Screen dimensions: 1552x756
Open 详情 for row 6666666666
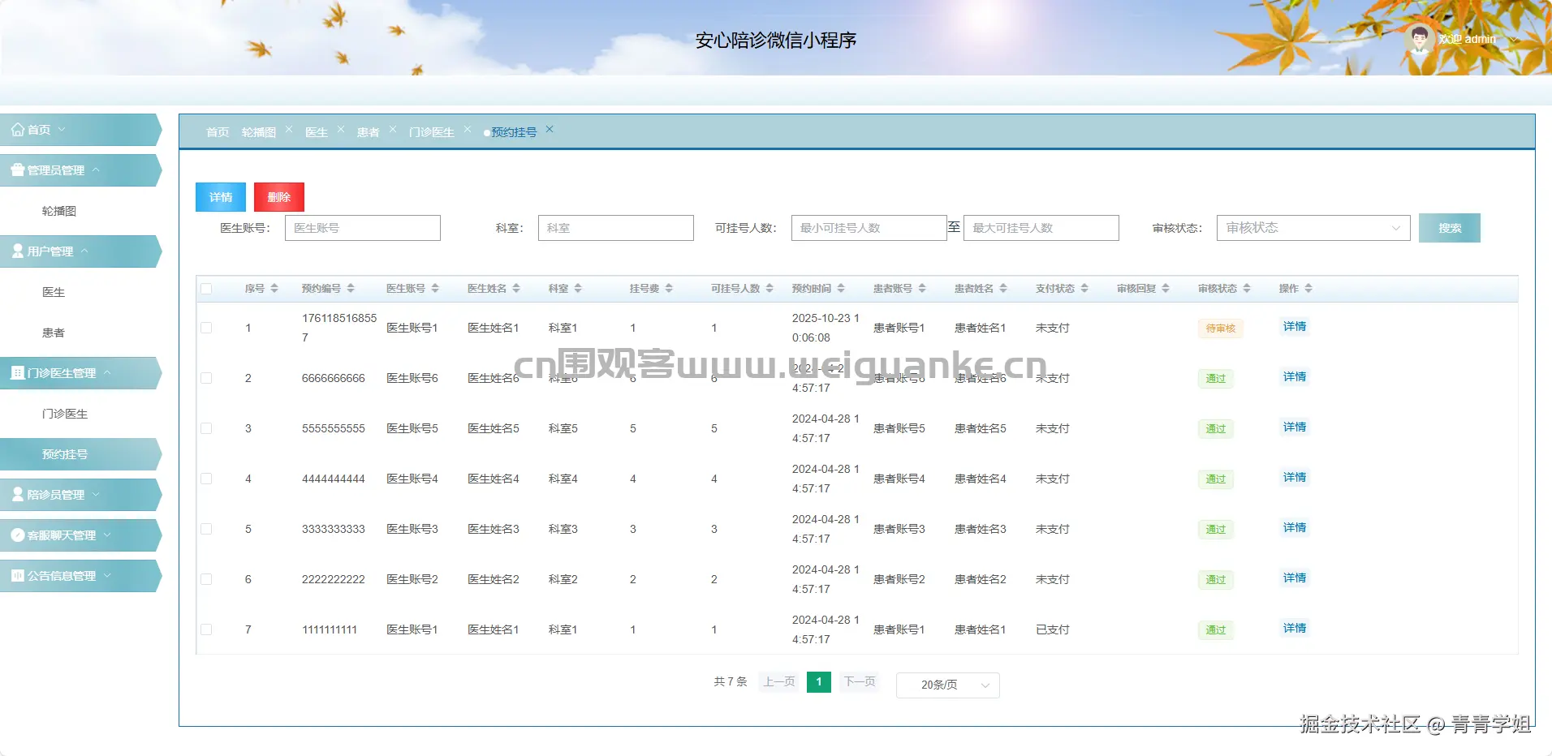coord(1295,377)
